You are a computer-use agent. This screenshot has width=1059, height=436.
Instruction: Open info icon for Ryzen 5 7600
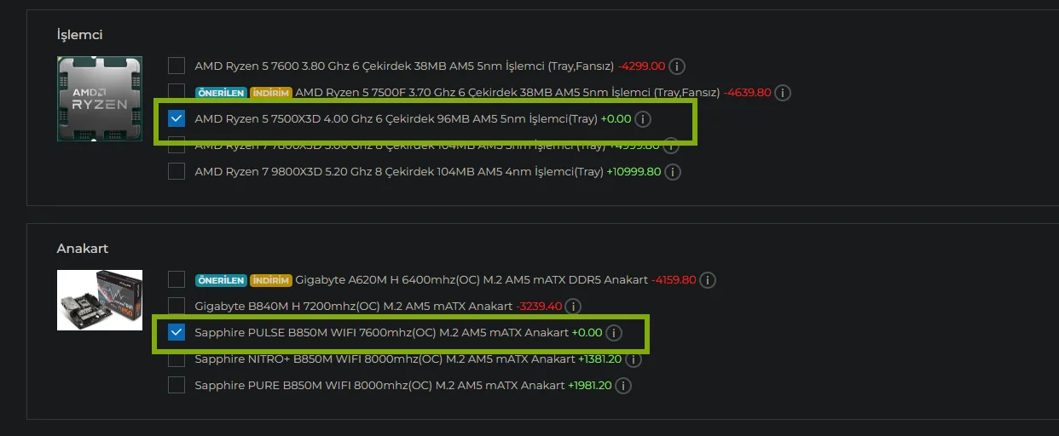677,66
